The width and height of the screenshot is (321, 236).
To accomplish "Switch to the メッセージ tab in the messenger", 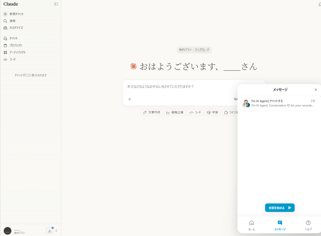I will [x=280, y=225].
